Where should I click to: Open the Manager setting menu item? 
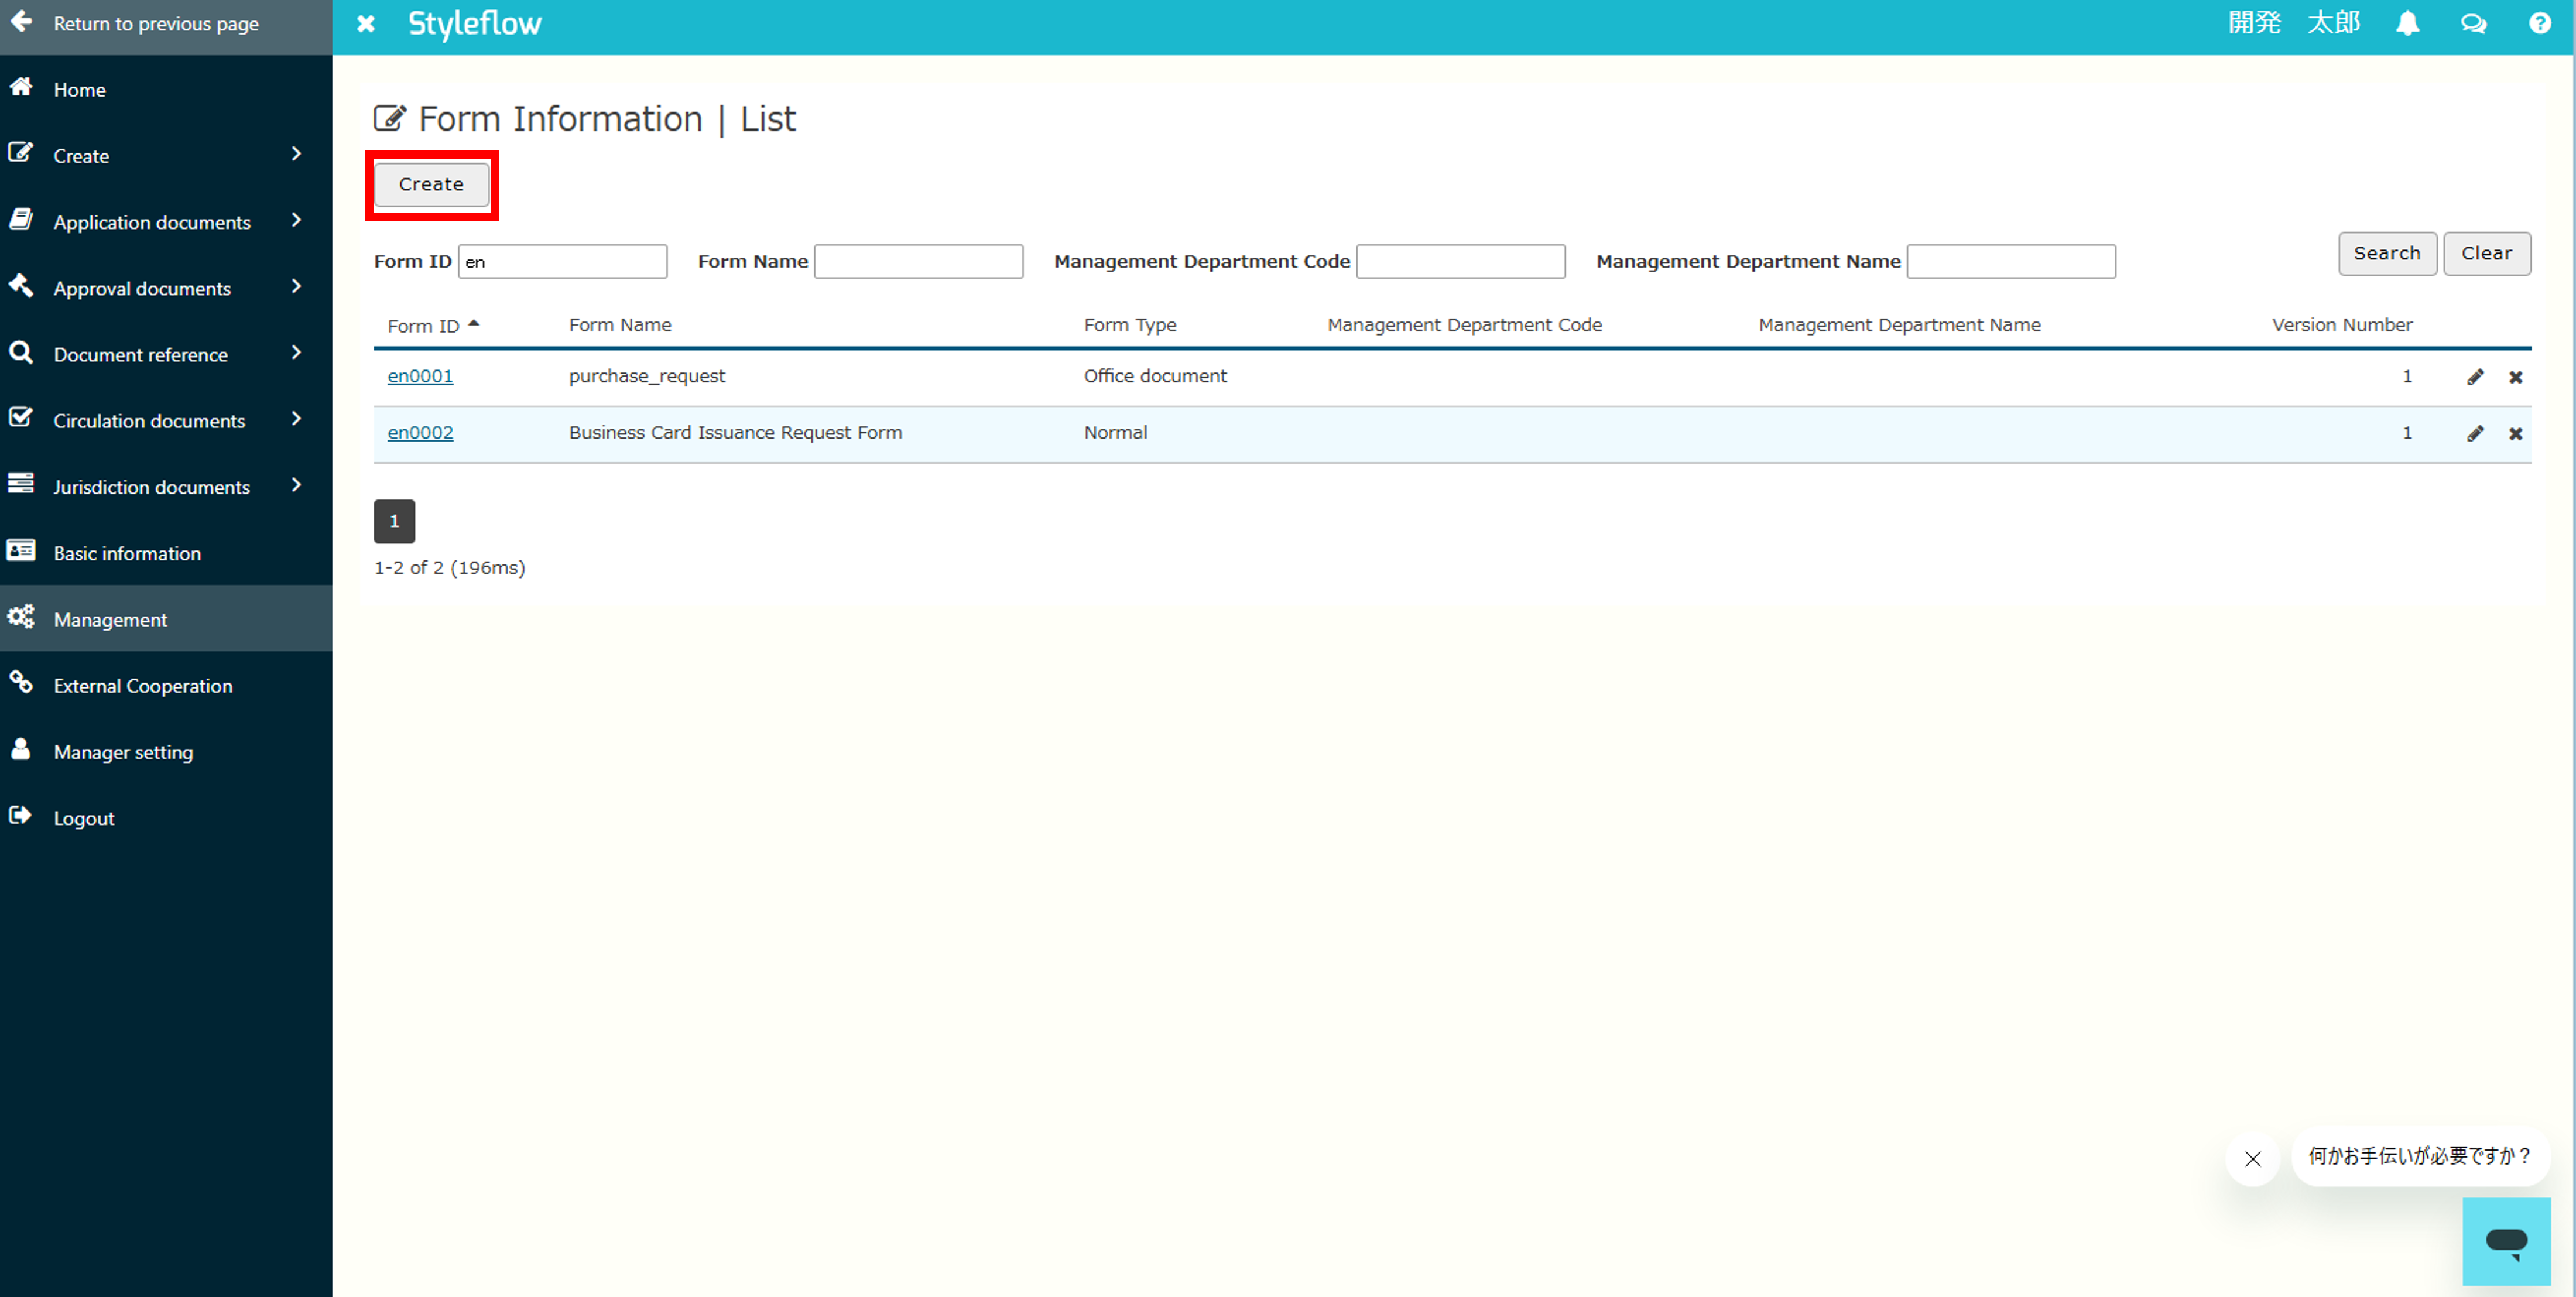click(x=166, y=752)
